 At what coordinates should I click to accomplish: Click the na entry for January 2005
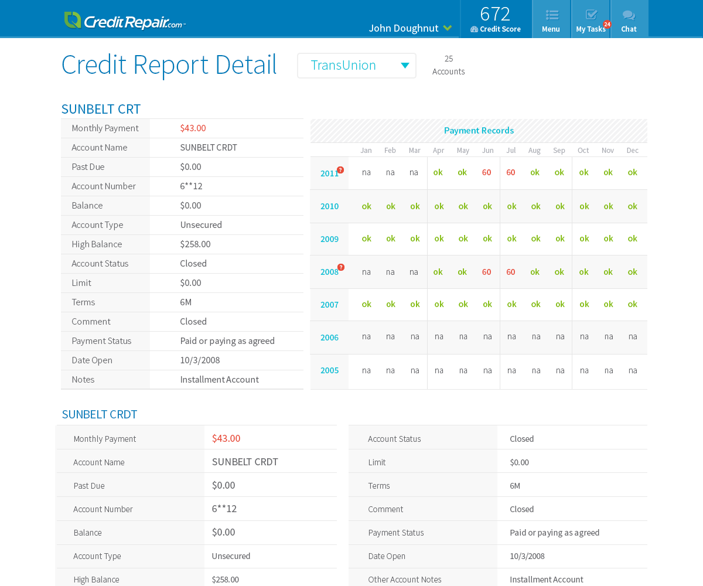click(366, 370)
